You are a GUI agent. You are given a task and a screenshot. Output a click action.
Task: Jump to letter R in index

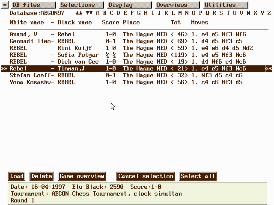tap(214, 13)
